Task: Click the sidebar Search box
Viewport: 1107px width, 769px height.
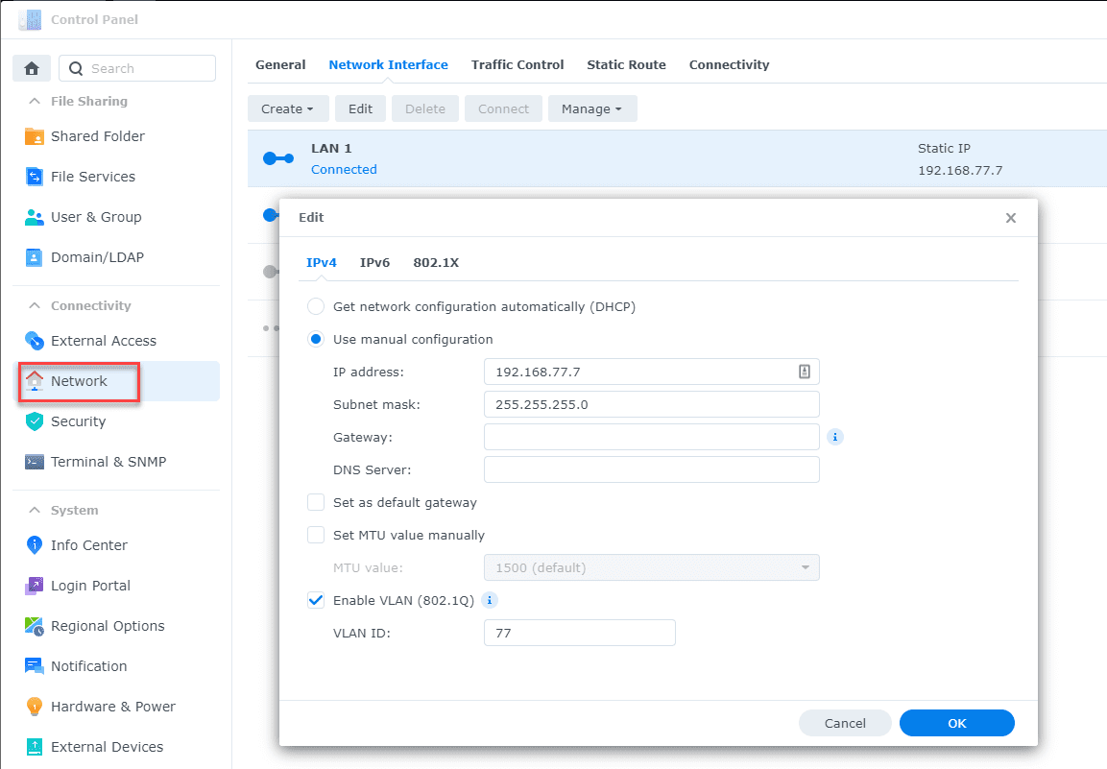Action: (x=137, y=68)
